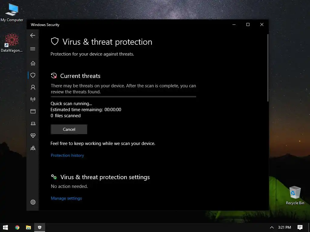Click the quick scan progress bar

tap(124, 97)
